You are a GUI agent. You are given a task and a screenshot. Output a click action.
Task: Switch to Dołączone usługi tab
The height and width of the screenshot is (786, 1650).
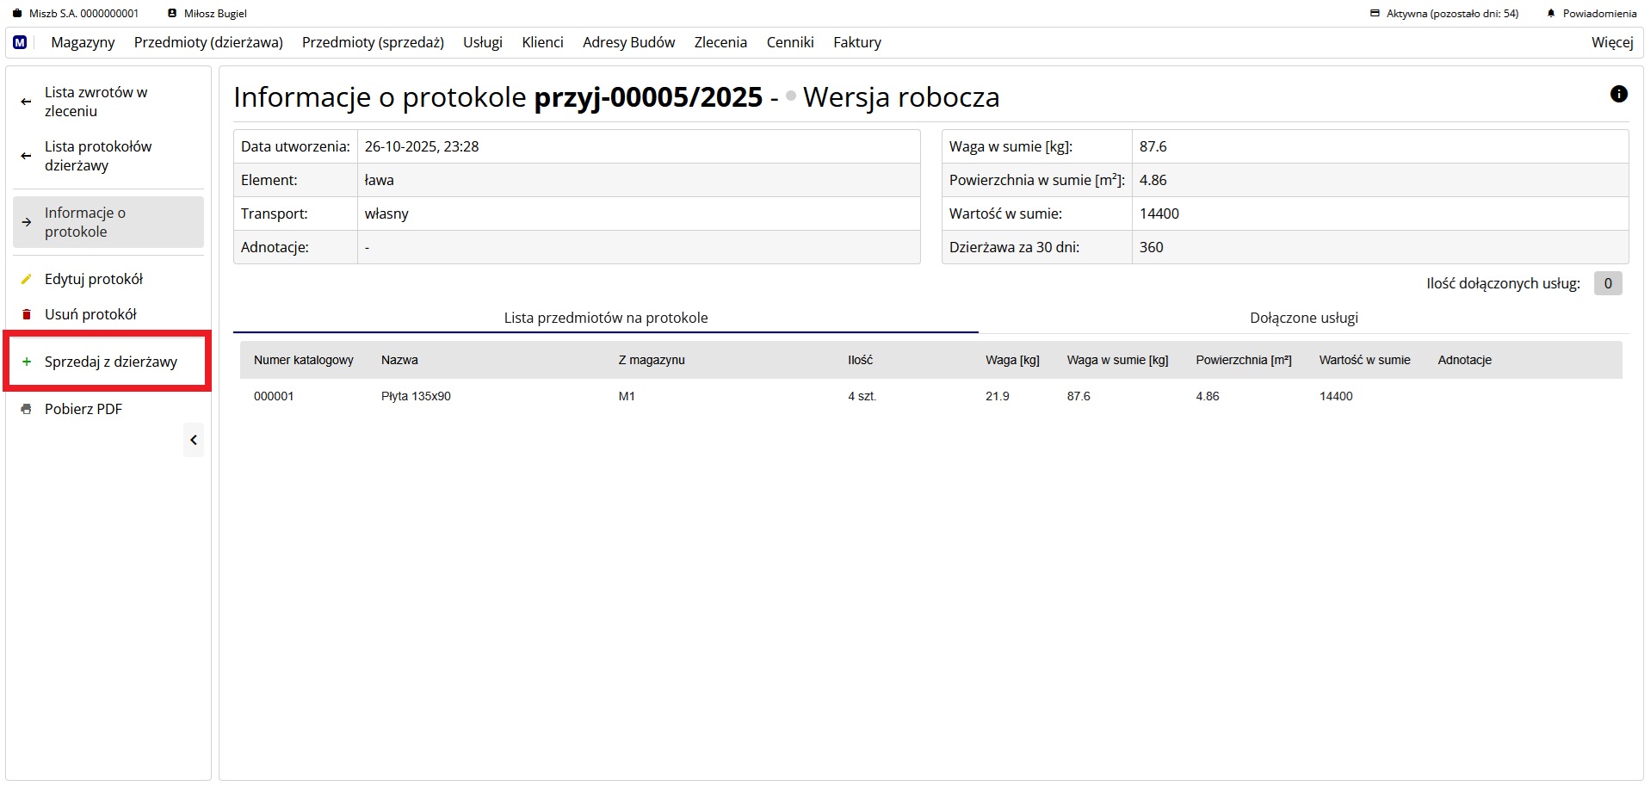[1303, 318]
